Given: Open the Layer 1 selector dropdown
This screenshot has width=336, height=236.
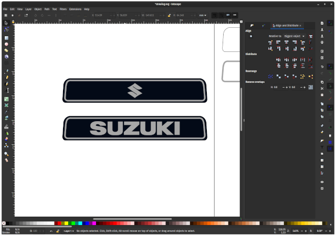Looking at the screenshot, I should click(68, 231).
